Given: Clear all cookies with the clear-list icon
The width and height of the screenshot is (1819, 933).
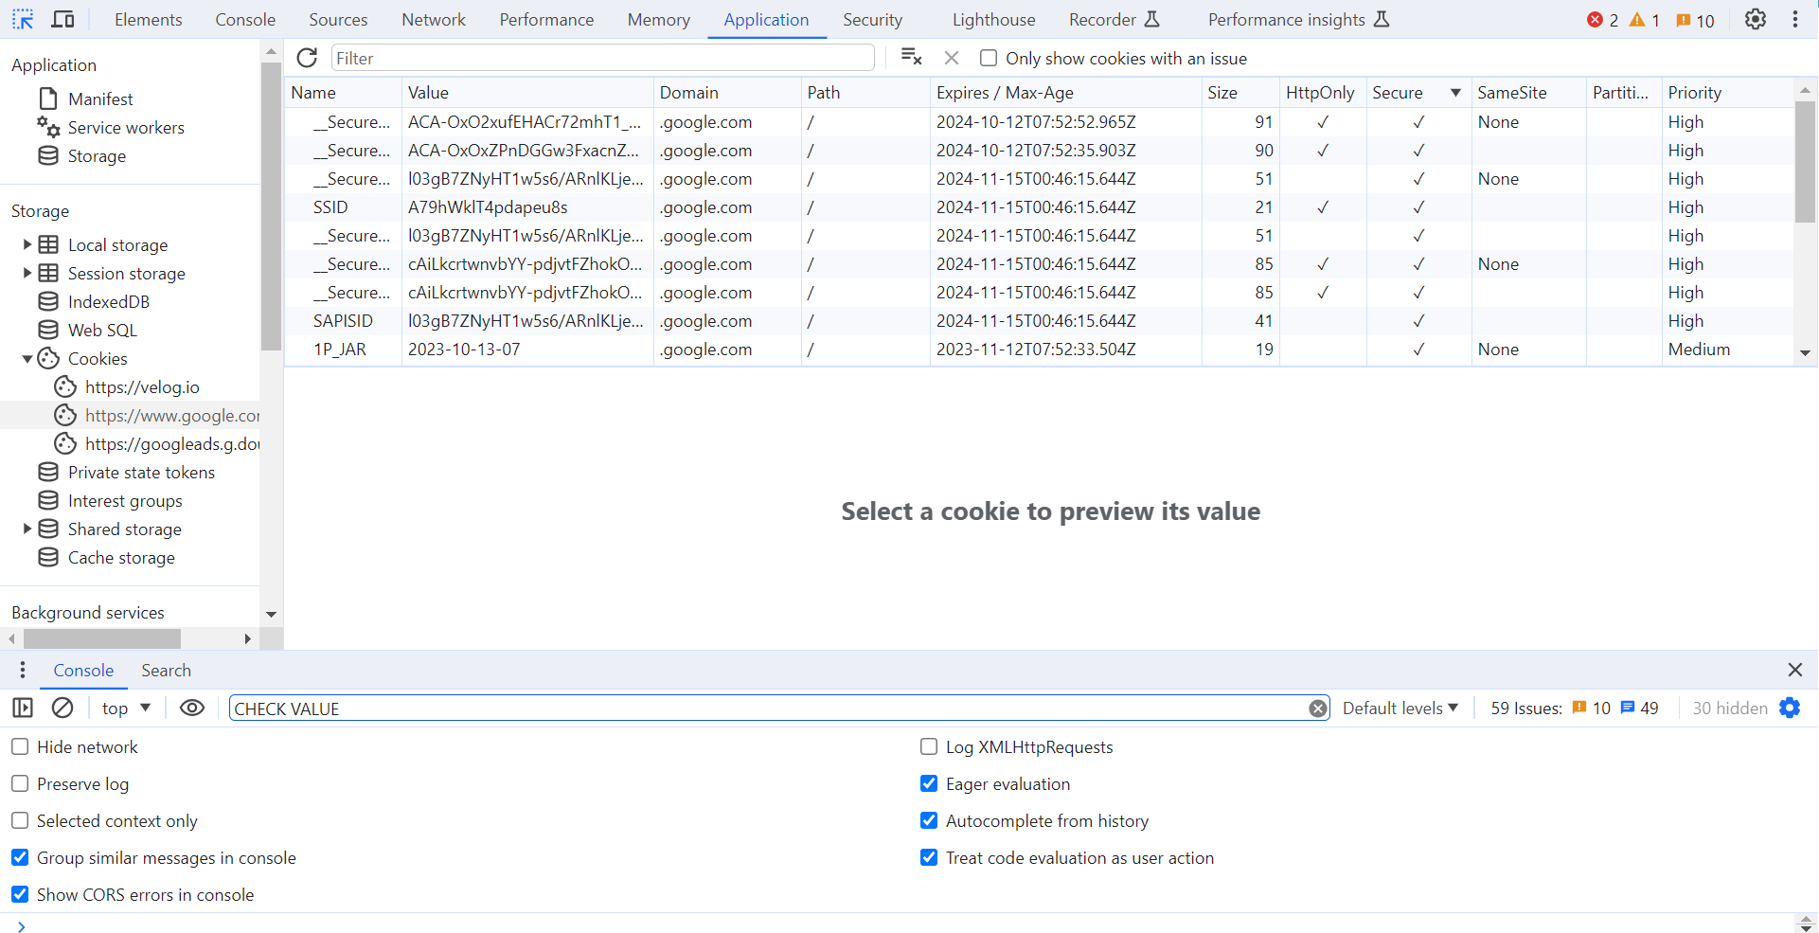Looking at the screenshot, I should 911,58.
